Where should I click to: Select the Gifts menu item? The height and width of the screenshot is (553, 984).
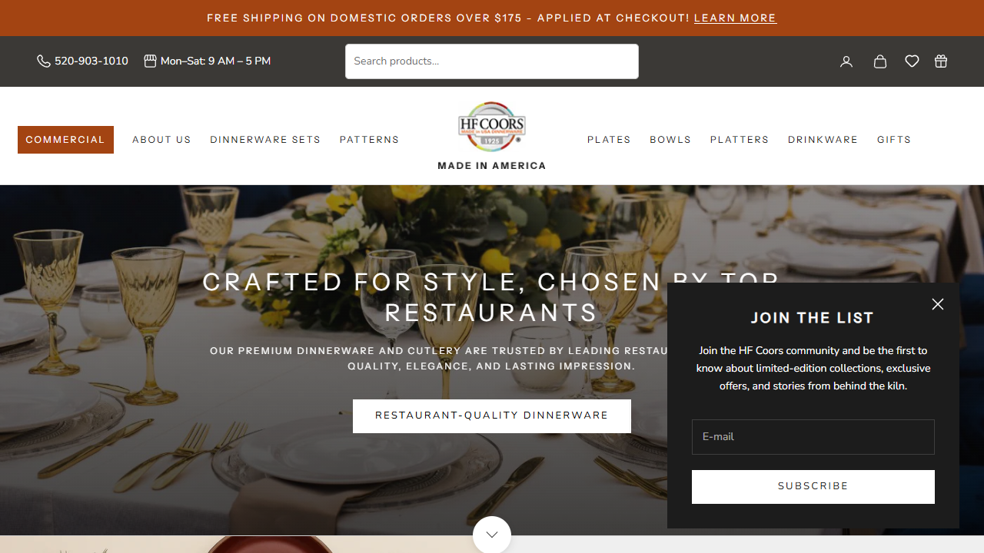click(894, 140)
